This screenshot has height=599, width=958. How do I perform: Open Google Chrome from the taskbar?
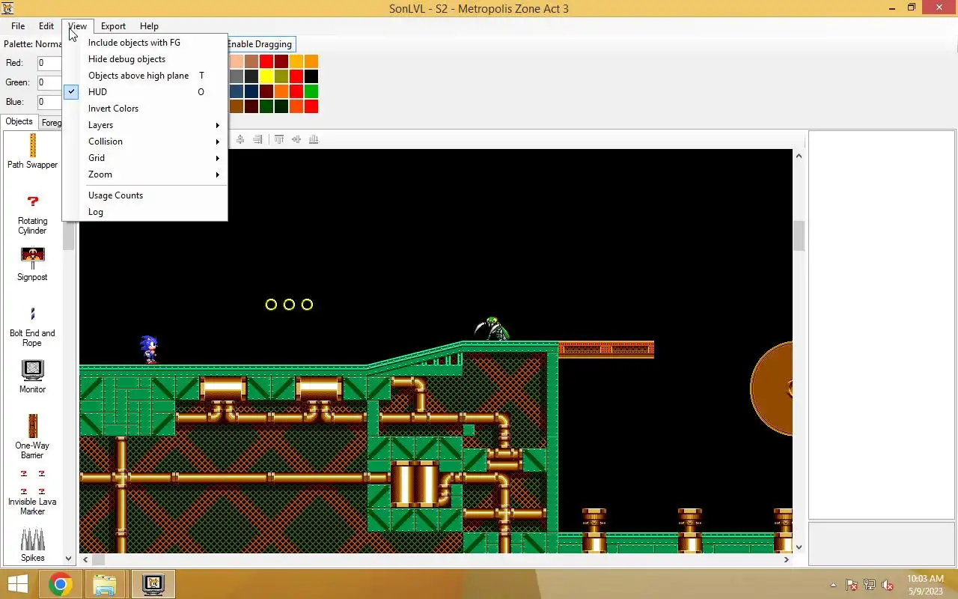click(x=60, y=584)
